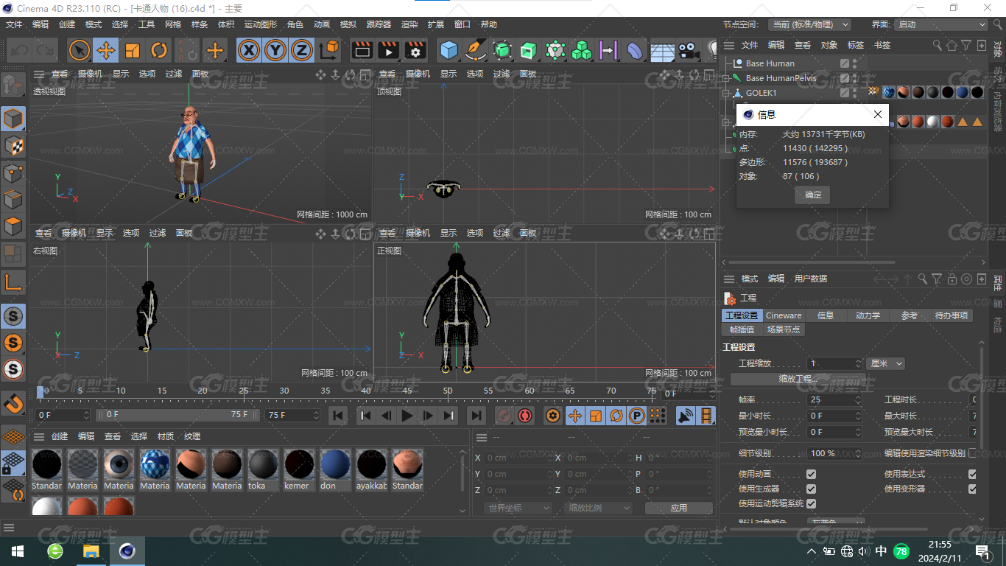The image size is (1006, 566).
Task: Toggle Z axis lock
Action: click(x=302, y=50)
